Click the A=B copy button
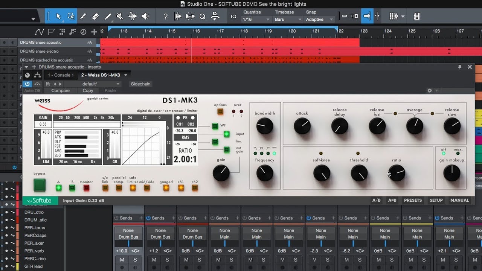 coord(392,200)
